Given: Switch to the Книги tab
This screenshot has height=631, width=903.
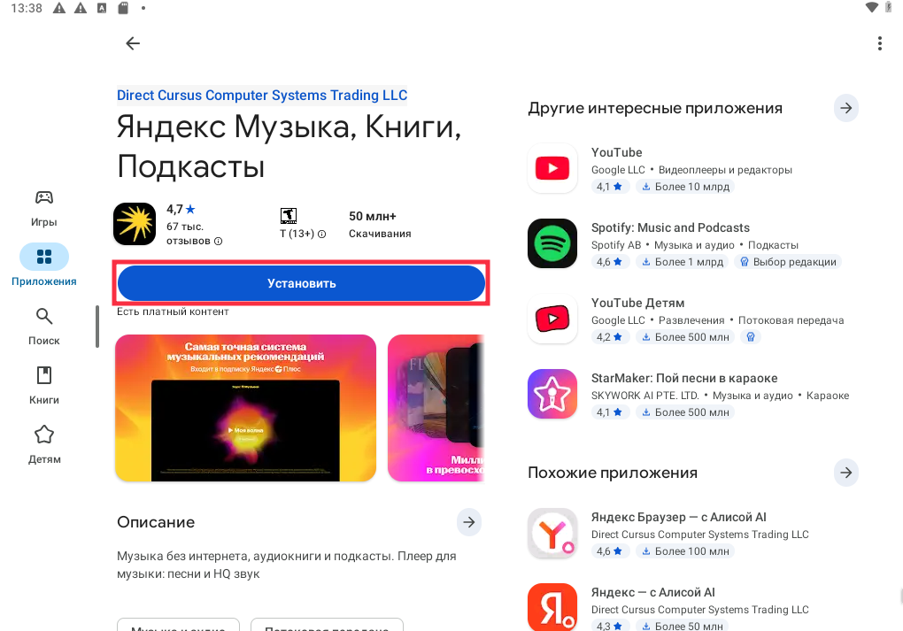Looking at the screenshot, I should click(44, 385).
